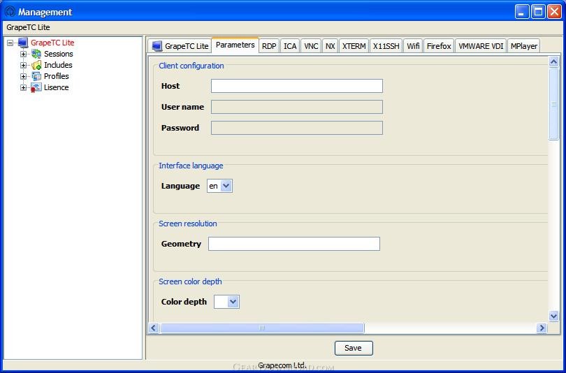The height and width of the screenshot is (373, 566).
Task: Click the horizontal scrollbar thumb
Action: click(262, 328)
